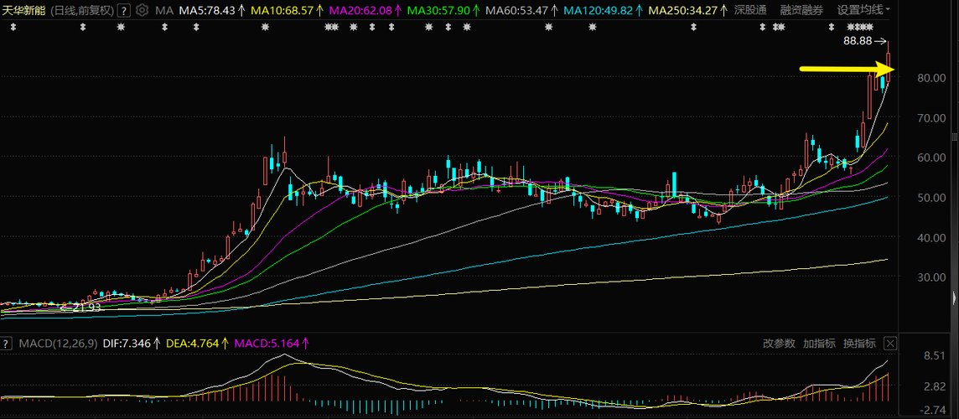
Task: Click the stock name 天华新能
Action: (x=23, y=10)
